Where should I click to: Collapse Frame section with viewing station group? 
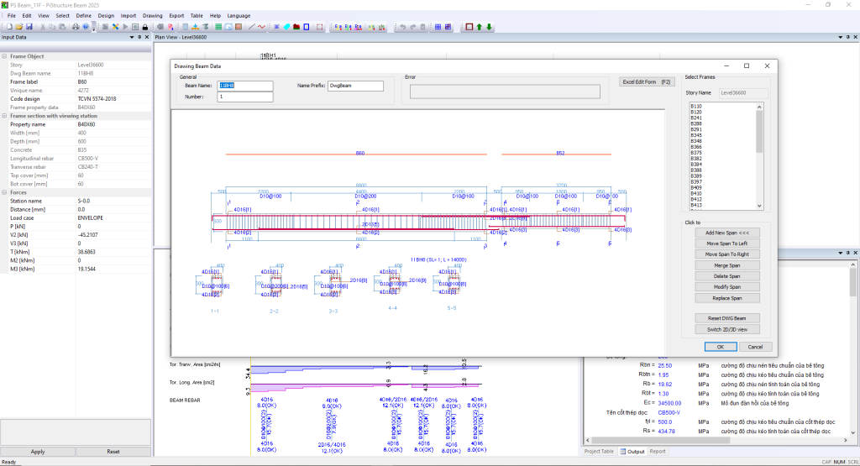[5, 116]
